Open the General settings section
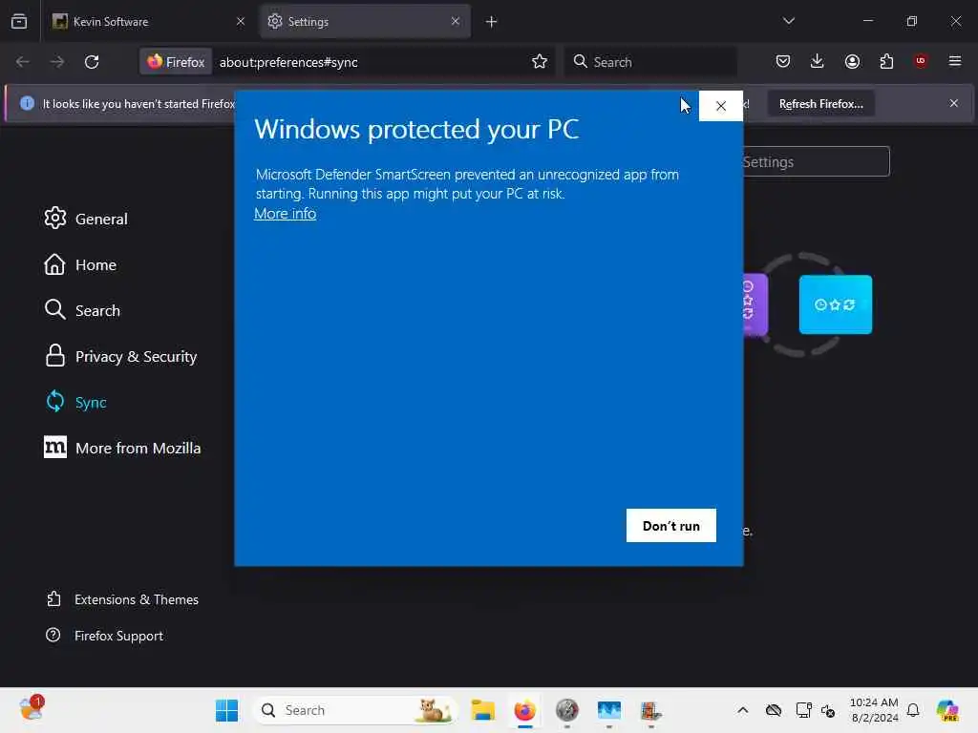 coord(86,219)
